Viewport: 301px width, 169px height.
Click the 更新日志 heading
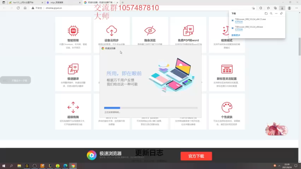pyautogui.click(x=149, y=153)
